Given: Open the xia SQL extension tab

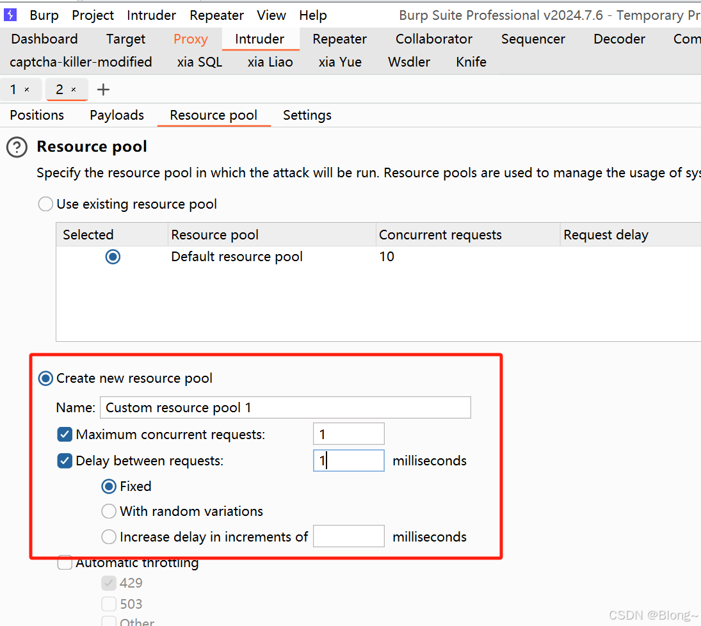Looking at the screenshot, I should click(x=199, y=61).
